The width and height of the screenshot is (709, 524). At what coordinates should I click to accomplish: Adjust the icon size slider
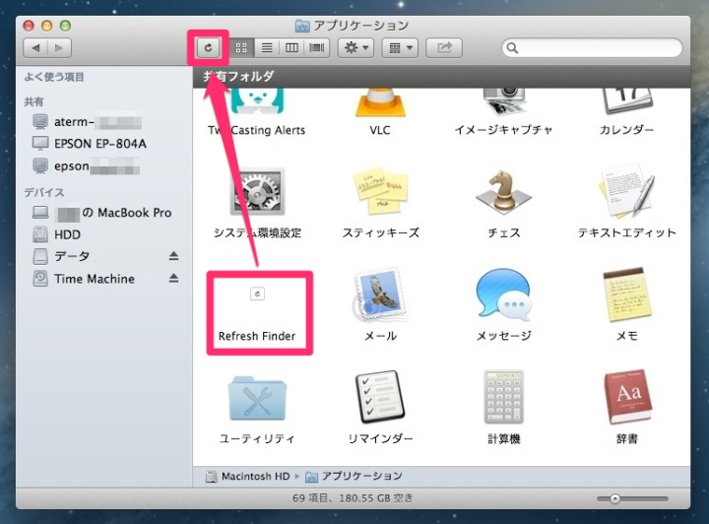pos(615,499)
